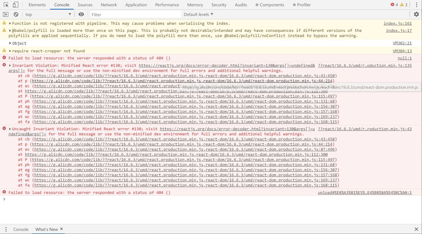Expand the Uncaught Invariant Violation error
Image resolution: width=422 pixels, height=234 pixels.
[x=10, y=129]
